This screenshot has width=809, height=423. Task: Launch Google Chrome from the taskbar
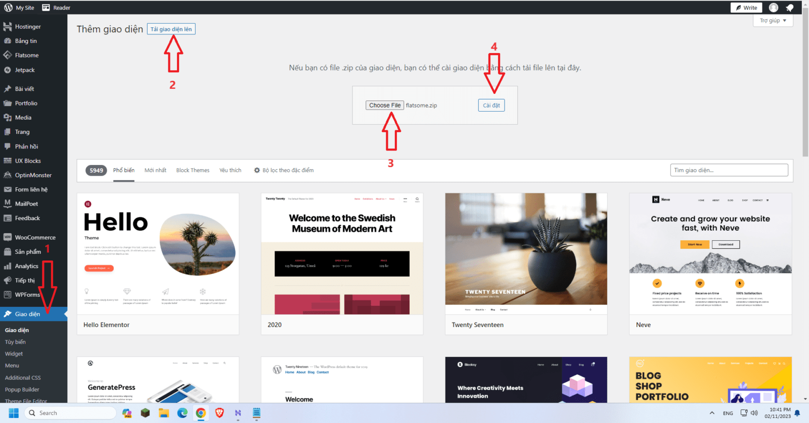201,413
